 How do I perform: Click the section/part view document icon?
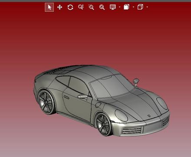pyautogui.click(x=126, y=7)
